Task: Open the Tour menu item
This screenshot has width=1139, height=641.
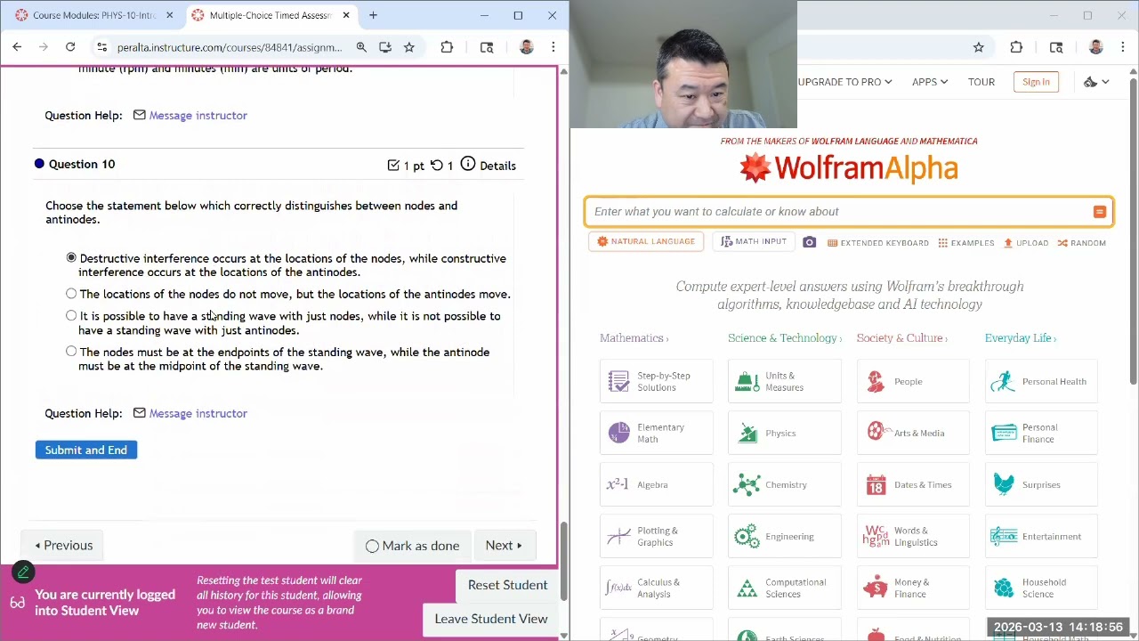Action: 981,82
